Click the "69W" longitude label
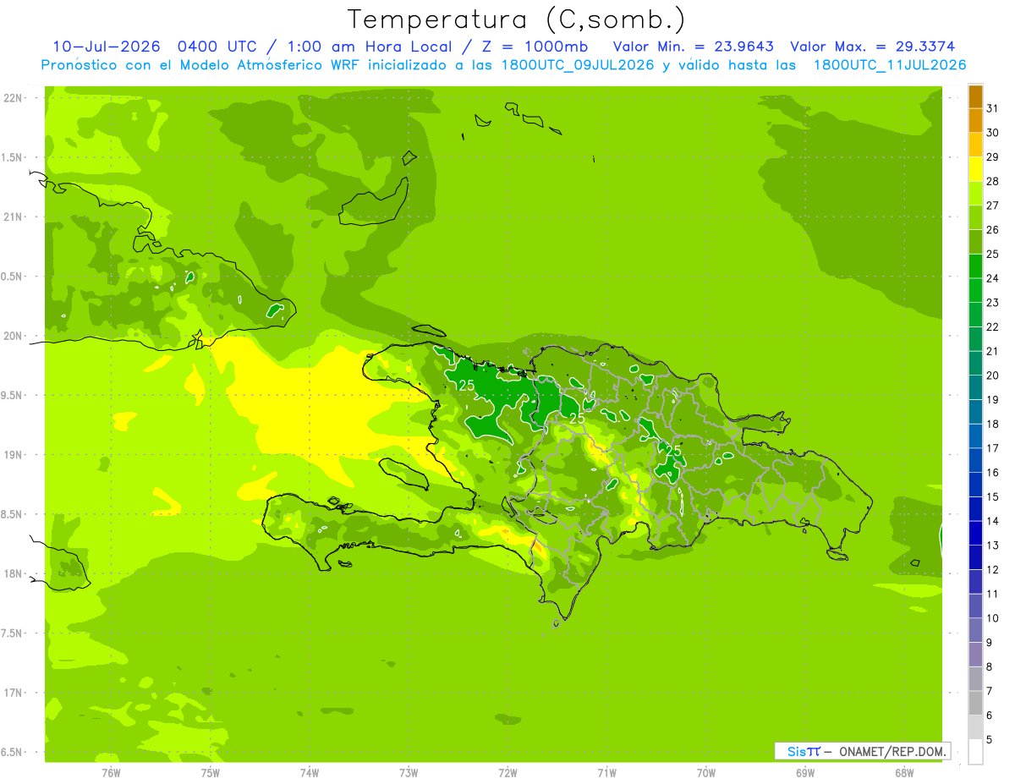This screenshot has width=1015, height=784. pyautogui.click(x=805, y=772)
